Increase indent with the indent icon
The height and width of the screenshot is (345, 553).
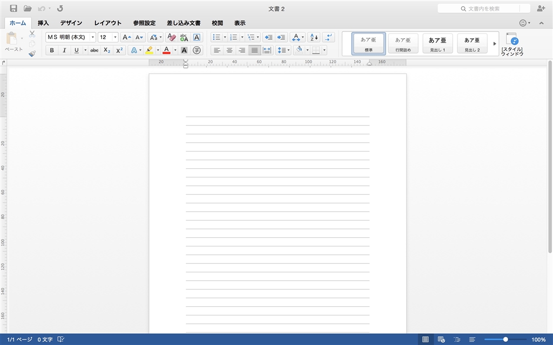(281, 37)
